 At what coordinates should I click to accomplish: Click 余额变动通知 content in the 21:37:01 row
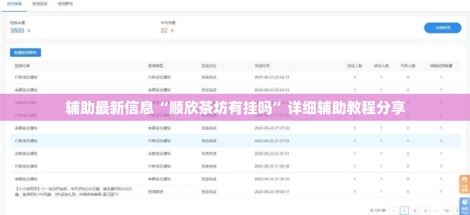click(x=26, y=153)
